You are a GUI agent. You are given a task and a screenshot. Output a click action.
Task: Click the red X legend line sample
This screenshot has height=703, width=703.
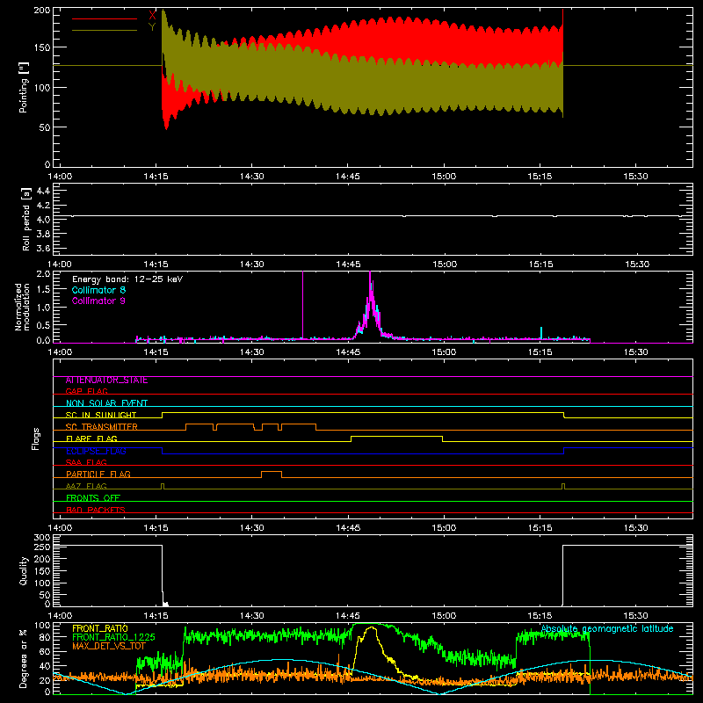(105, 18)
